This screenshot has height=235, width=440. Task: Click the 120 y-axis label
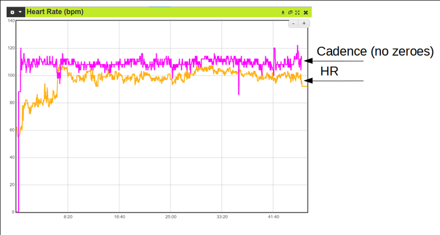[x=11, y=48]
